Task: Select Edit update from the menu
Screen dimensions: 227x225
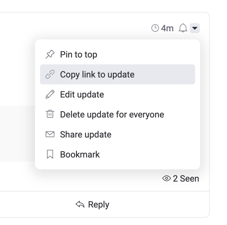Action: (x=118, y=94)
